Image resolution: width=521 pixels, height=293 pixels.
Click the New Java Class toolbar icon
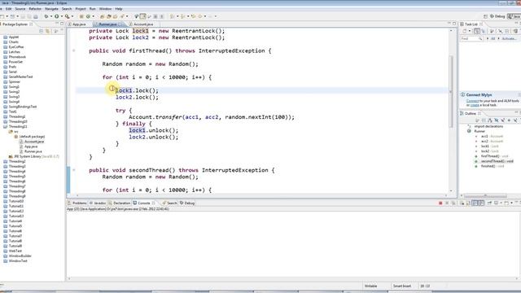pyautogui.click(x=89, y=16)
